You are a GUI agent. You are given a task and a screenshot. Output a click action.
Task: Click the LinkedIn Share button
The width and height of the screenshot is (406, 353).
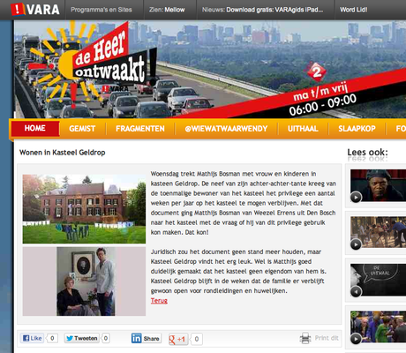pyautogui.click(x=147, y=338)
